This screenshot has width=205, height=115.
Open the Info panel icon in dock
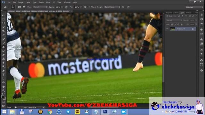(x=201, y=19)
